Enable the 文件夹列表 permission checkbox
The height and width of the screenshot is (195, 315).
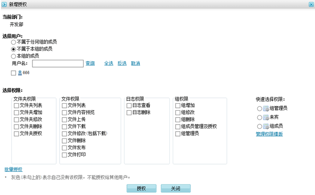(x=17, y=106)
